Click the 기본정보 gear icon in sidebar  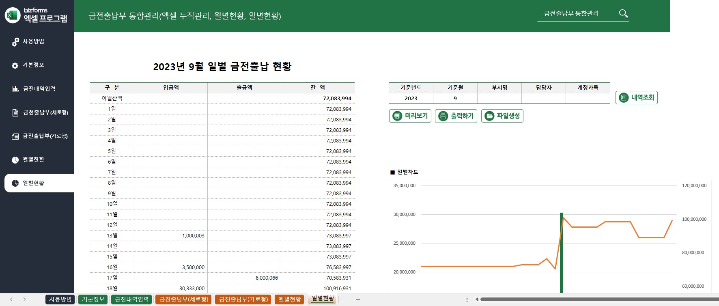tap(15, 65)
